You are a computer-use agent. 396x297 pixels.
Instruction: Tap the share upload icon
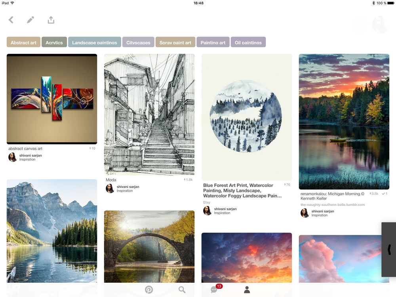(x=51, y=20)
